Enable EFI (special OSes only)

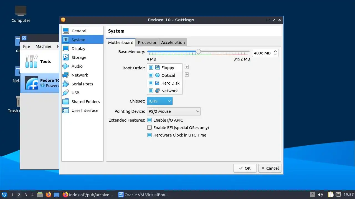[x=149, y=128]
